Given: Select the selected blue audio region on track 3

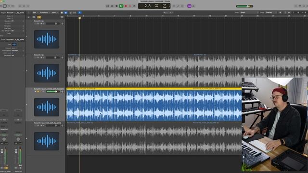Looking at the screenshot, I should 154,104.
